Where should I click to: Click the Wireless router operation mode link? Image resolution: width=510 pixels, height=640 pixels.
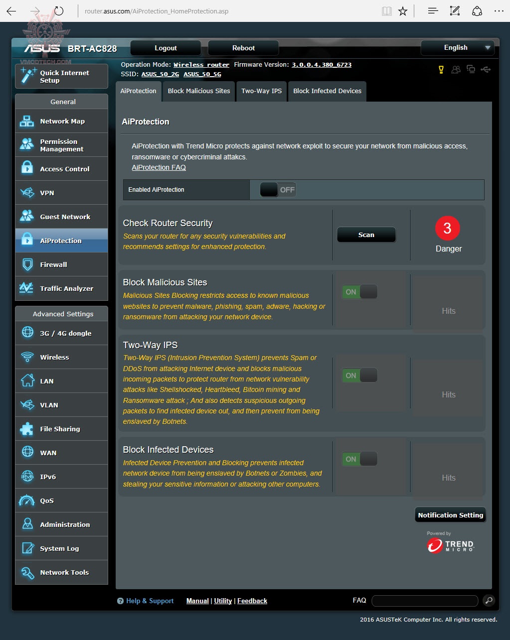click(201, 65)
